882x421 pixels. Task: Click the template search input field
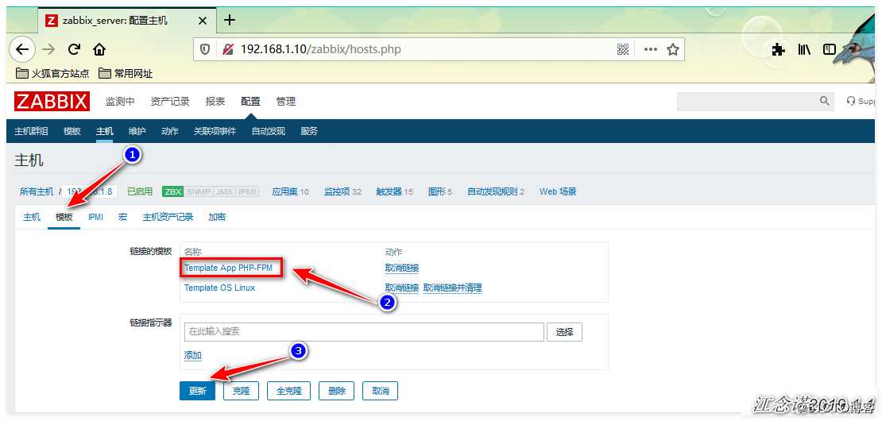pos(364,331)
